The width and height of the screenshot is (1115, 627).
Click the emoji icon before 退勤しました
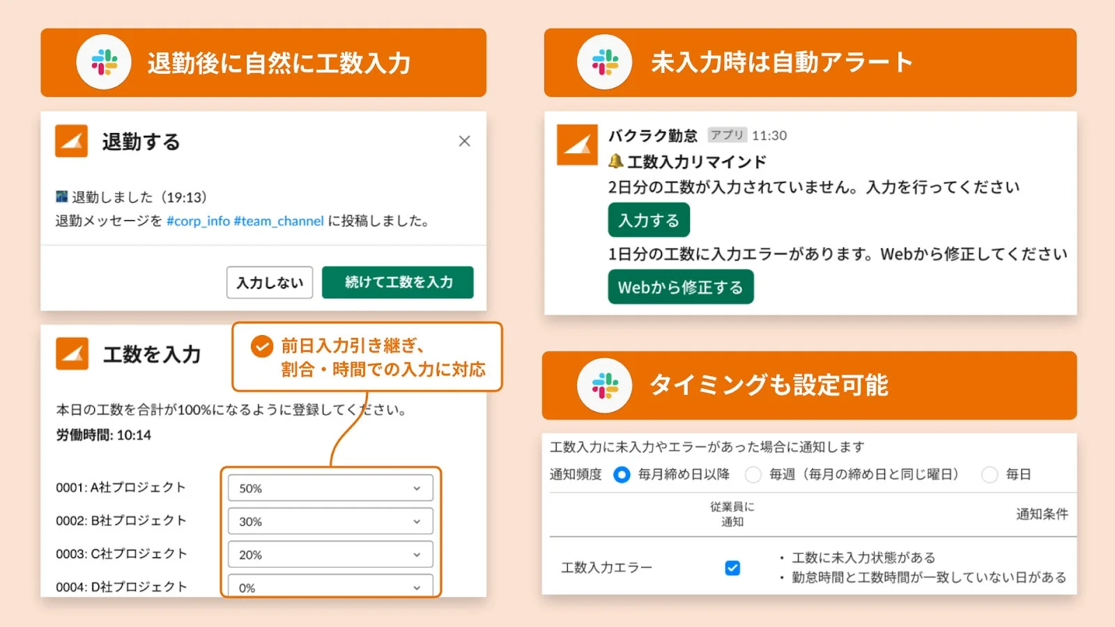[x=61, y=196]
